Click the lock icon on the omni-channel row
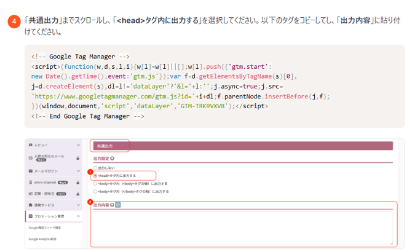 (x=79, y=183)
